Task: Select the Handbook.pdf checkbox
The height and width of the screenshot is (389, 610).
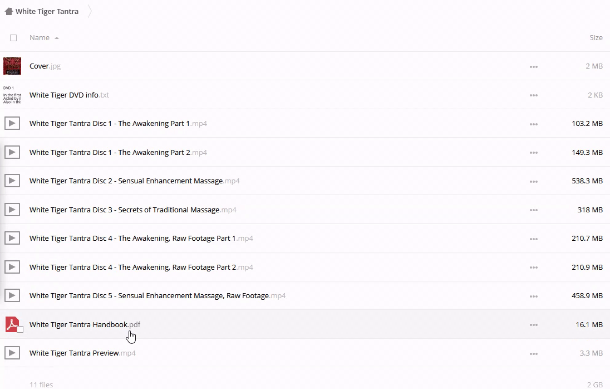Action: (20, 329)
